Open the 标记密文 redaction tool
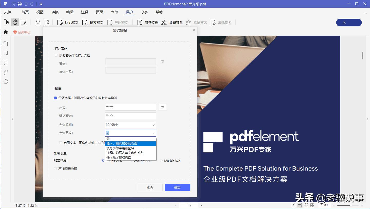This screenshot has height=209, width=370. (x=67, y=22)
